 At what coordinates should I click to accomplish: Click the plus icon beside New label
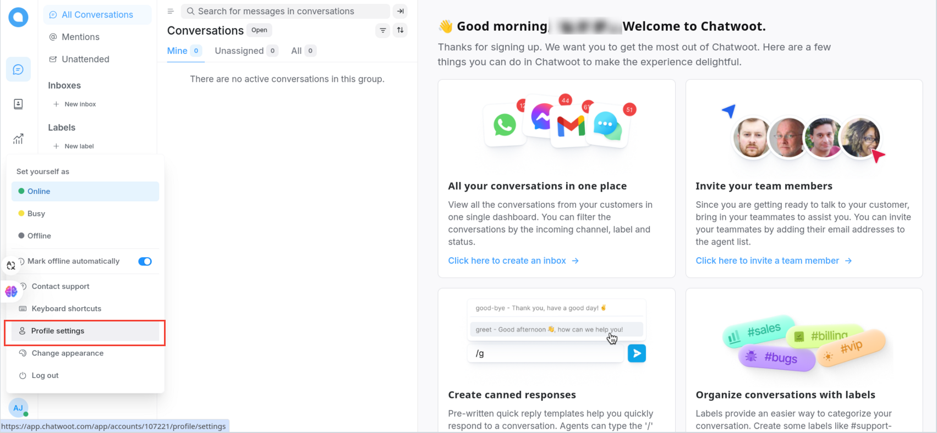[56, 146]
